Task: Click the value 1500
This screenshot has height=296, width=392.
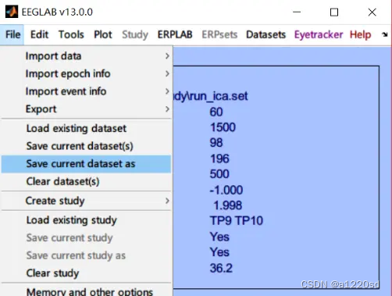Action: (223, 127)
